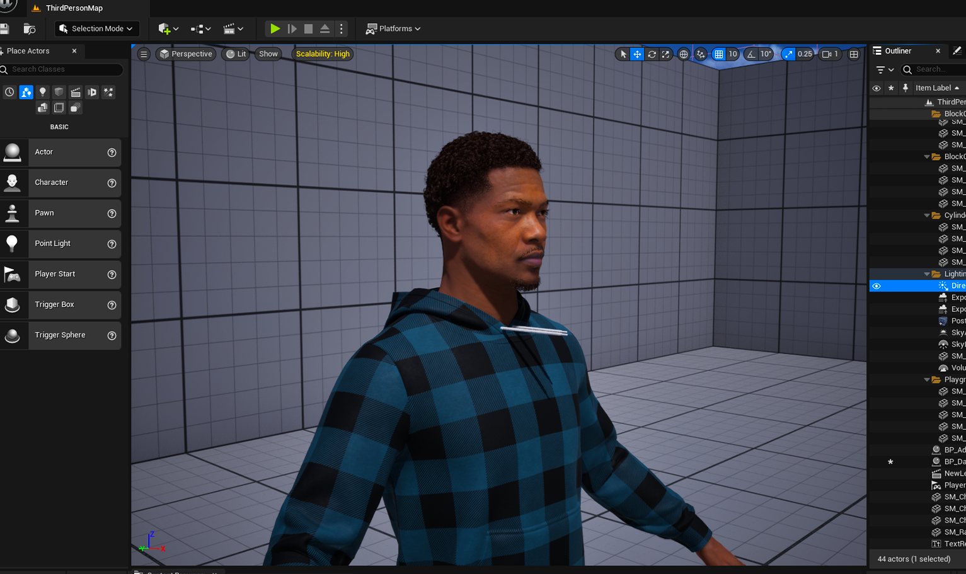
Task: Open grid snap size 10 dropdown
Action: pyautogui.click(x=733, y=54)
